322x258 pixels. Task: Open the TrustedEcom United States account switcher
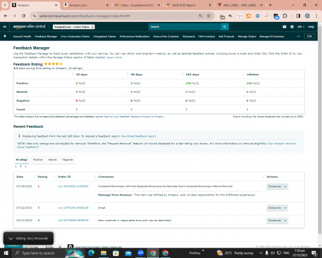tap(74, 27)
